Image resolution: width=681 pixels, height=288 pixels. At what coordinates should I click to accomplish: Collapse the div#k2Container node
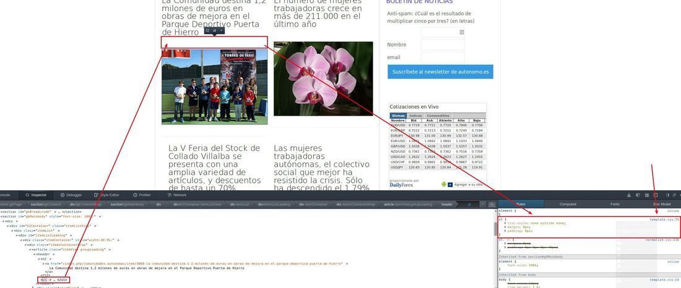click(x=7, y=226)
